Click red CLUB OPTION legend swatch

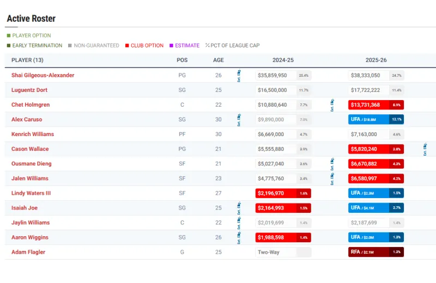127,46
